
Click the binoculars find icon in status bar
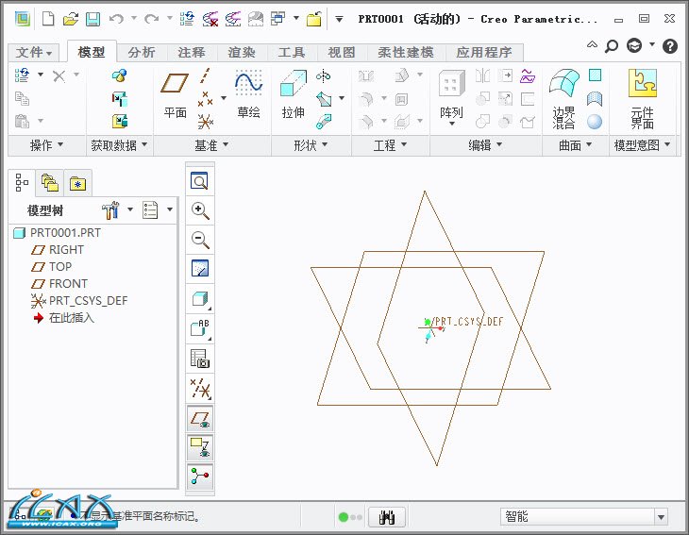click(x=387, y=516)
